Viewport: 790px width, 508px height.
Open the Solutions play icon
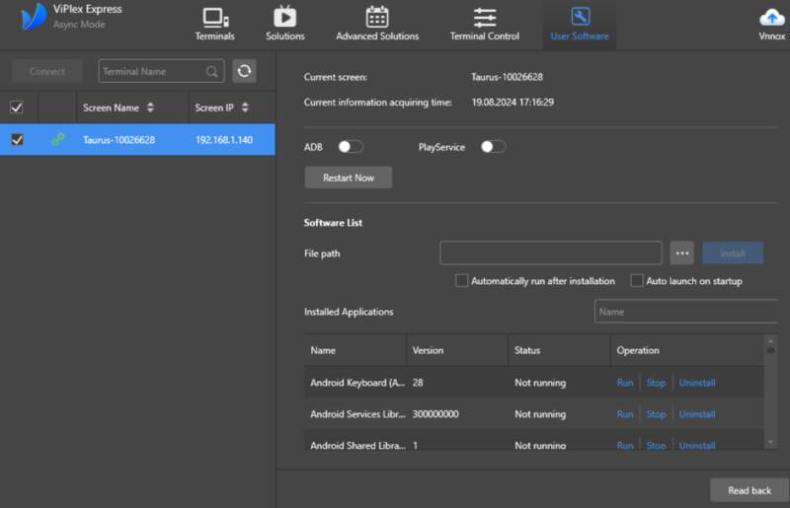click(284, 18)
